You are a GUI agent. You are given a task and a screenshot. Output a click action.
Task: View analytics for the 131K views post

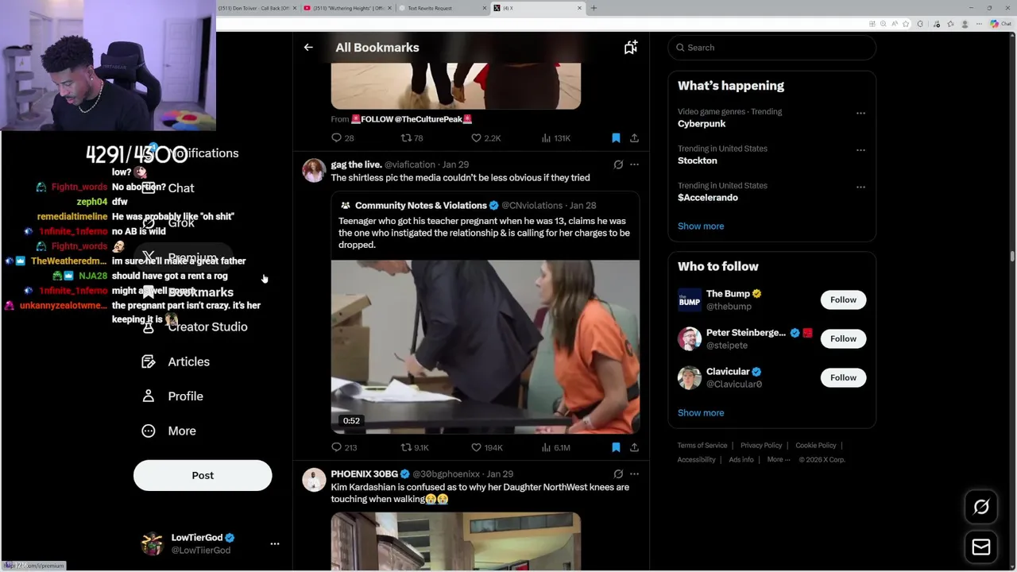point(555,138)
